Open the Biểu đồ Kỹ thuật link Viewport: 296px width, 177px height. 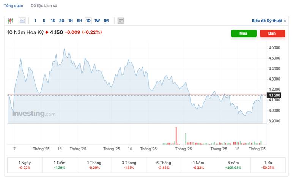tap(269, 21)
